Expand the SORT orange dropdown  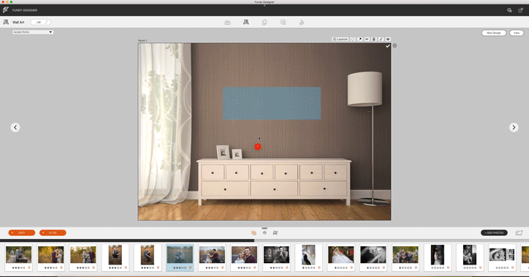22,233
